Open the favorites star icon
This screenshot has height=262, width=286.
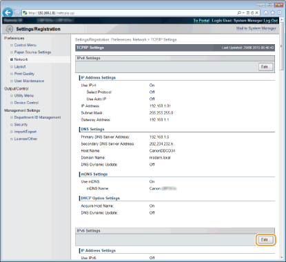click(x=272, y=12)
